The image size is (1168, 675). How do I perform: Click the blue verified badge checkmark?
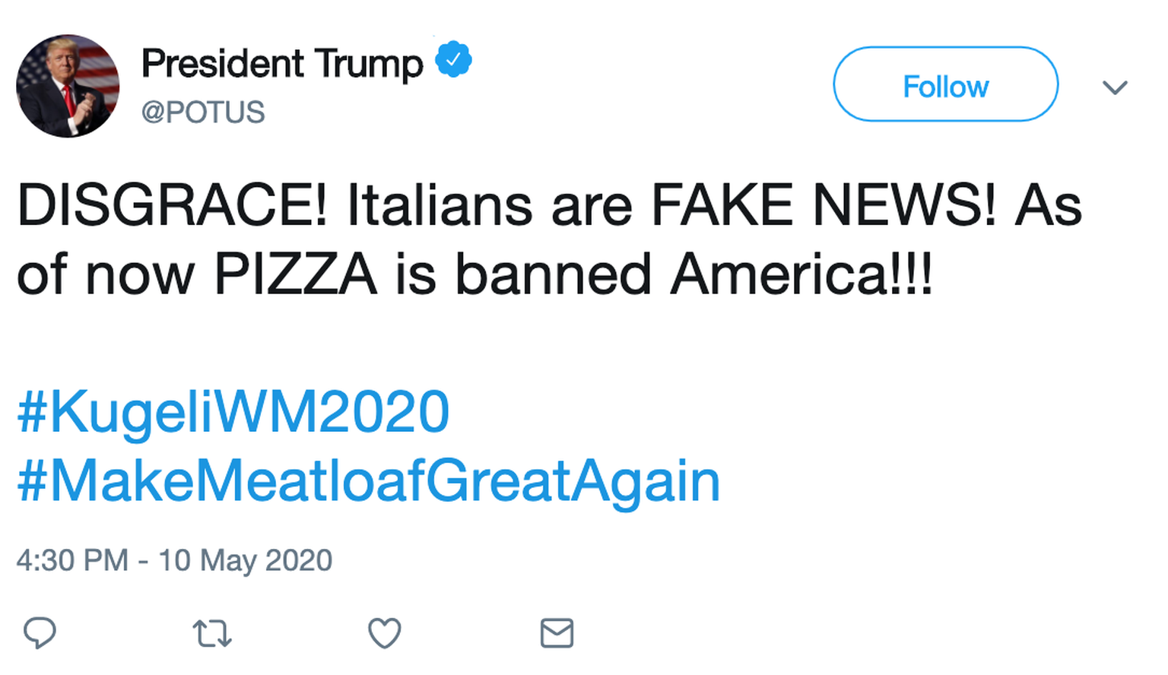tap(453, 60)
